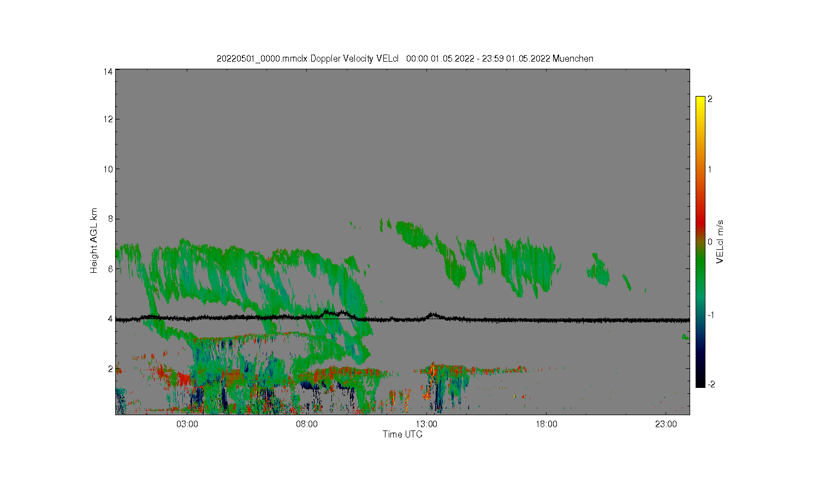Click the 6 height tick label
819x491 pixels.
tap(111, 269)
